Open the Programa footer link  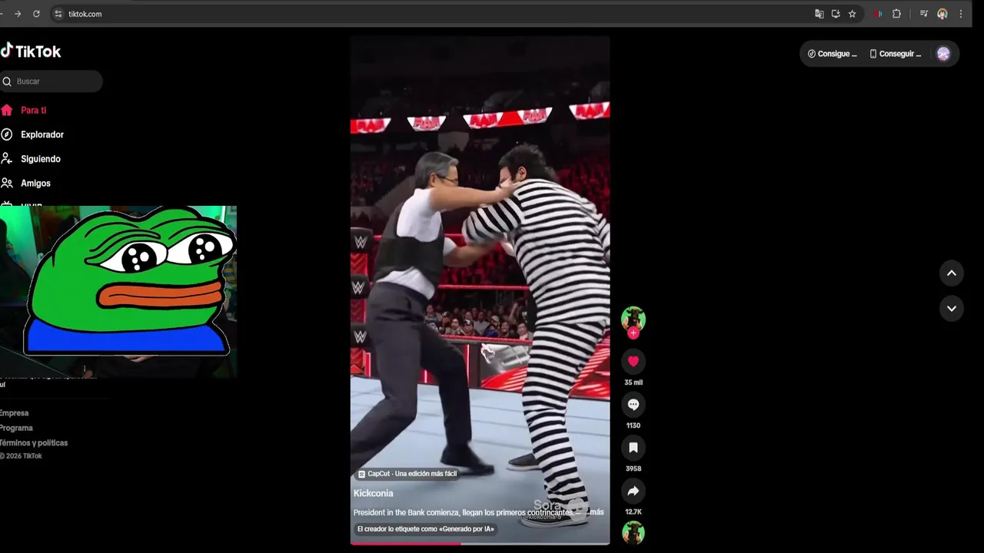pos(16,428)
